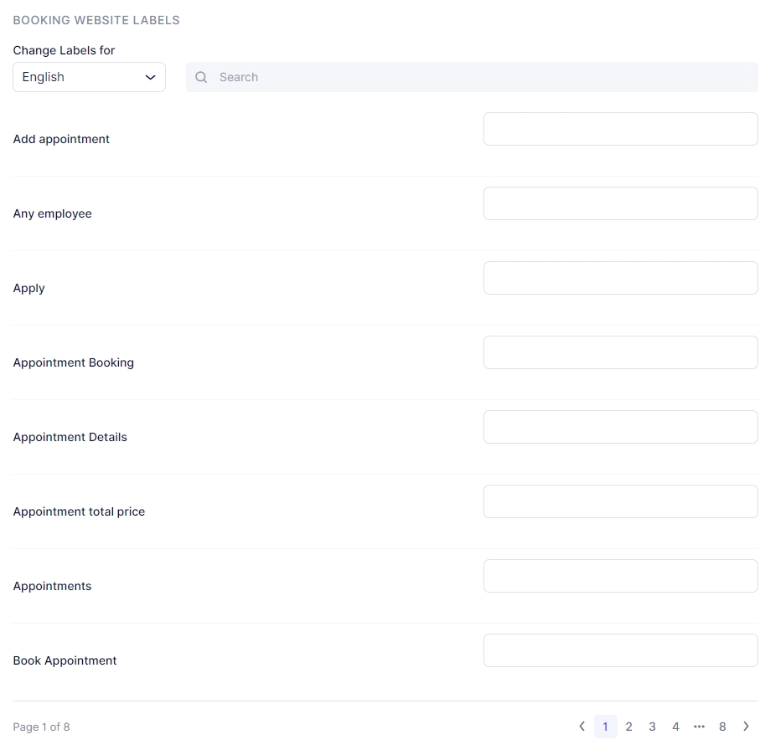Navigate to page 4

[675, 727]
